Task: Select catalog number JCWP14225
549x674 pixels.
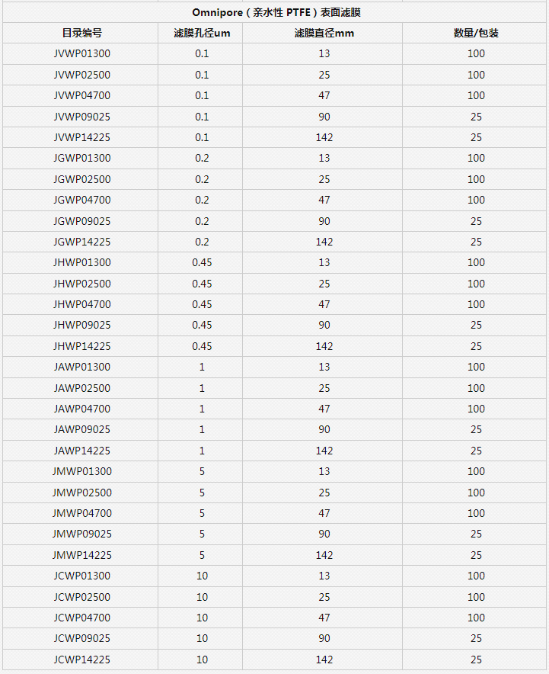Action: coord(82,660)
